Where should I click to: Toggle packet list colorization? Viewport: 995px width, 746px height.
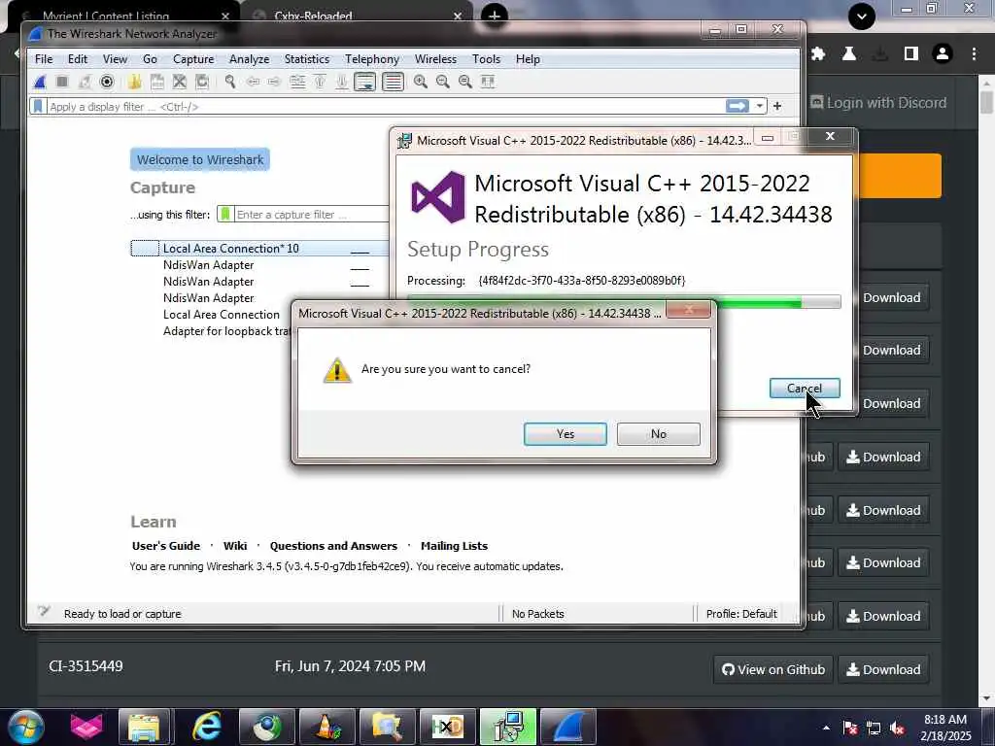(393, 82)
